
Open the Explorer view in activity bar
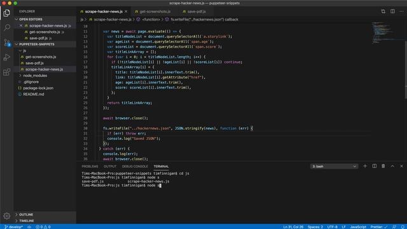click(7, 13)
